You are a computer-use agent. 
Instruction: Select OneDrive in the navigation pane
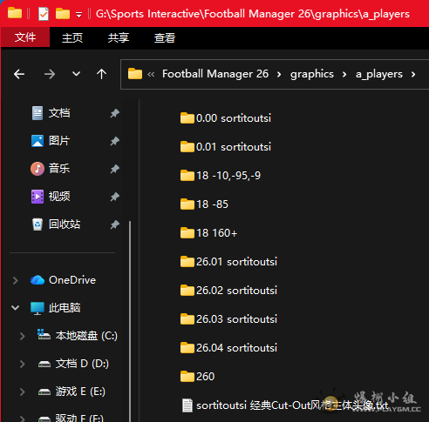72,280
